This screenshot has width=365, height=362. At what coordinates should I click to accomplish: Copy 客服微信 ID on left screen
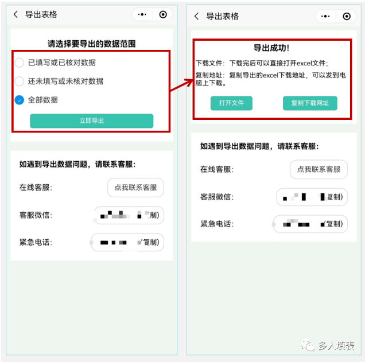129,215
